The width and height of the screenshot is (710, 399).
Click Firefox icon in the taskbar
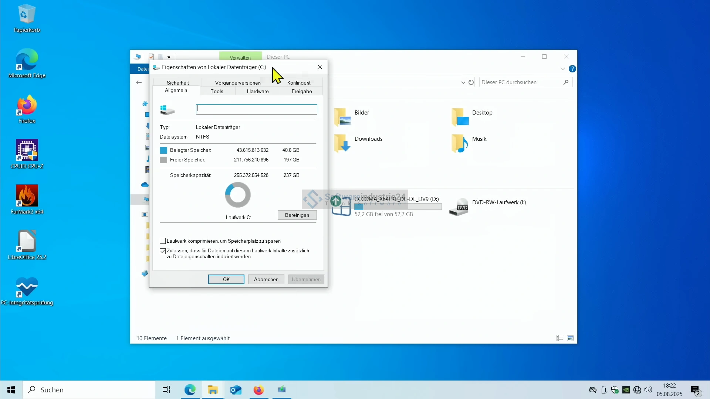258,390
